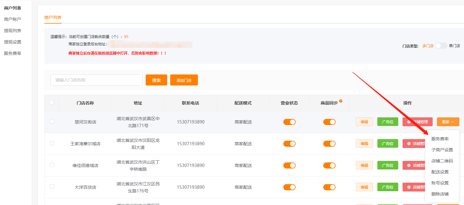Check the select-all checkbox in table header
The width and height of the screenshot is (464, 205).
point(52,103)
